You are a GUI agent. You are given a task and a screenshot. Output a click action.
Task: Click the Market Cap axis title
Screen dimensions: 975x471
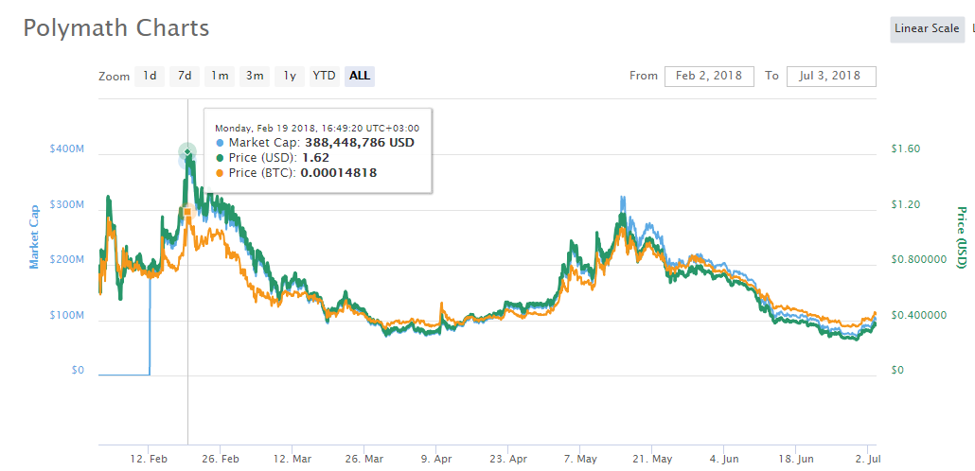[x=34, y=236]
